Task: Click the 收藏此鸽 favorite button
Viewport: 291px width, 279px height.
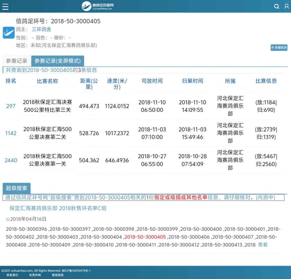Action: [x=279, y=48]
